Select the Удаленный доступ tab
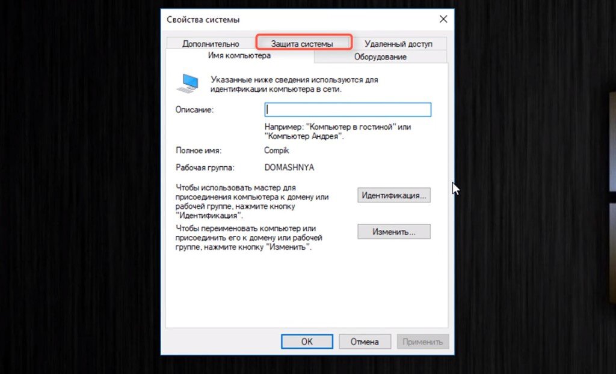 [398, 43]
